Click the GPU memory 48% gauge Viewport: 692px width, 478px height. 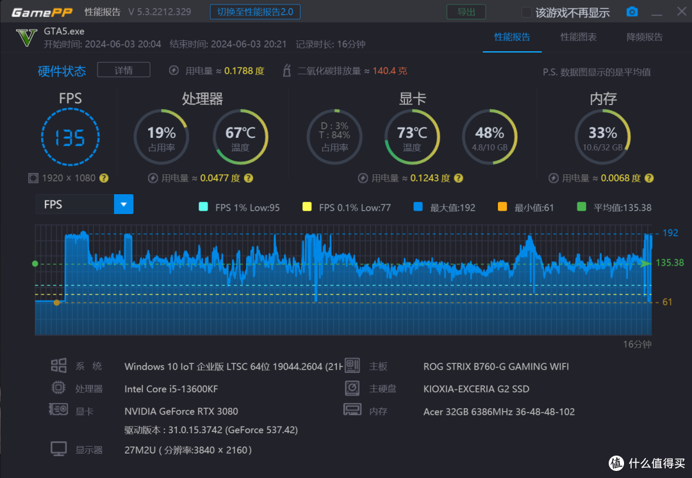point(490,137)
